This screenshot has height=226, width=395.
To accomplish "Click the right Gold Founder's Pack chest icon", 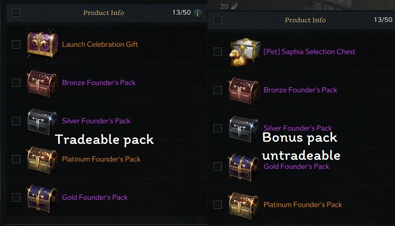I will point(244,167).
